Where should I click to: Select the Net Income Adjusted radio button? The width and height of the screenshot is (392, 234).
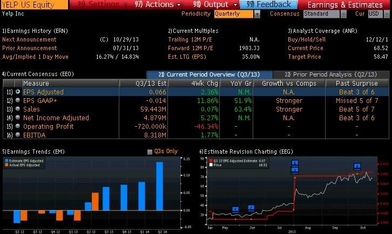17,118
